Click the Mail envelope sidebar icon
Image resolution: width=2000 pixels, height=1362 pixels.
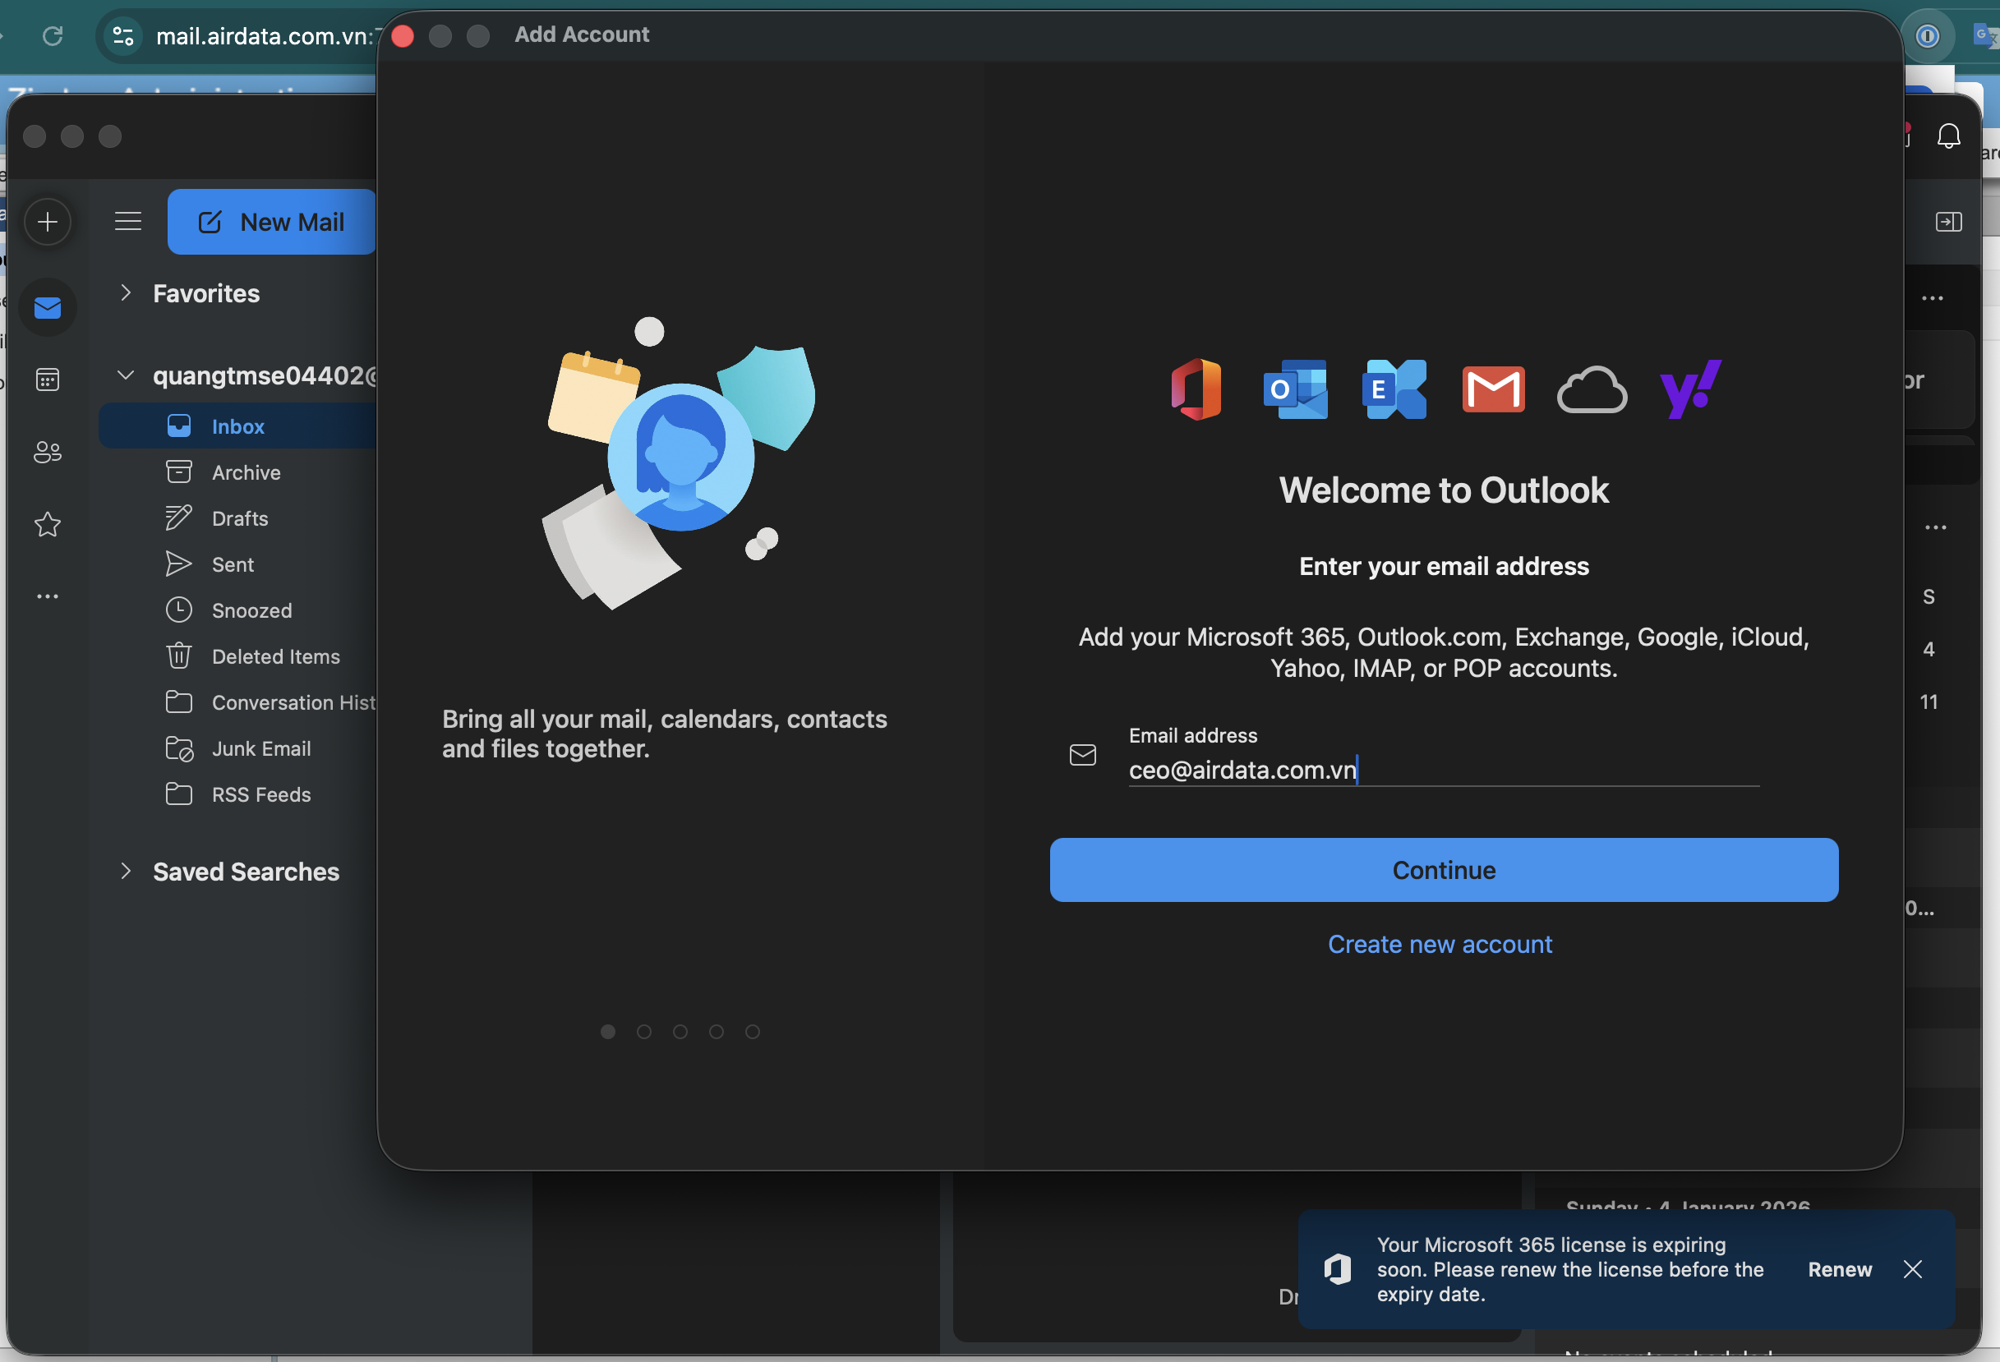48,307
